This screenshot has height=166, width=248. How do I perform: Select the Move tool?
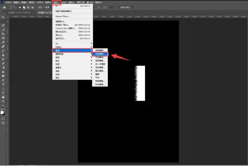(x=3, y=17)
